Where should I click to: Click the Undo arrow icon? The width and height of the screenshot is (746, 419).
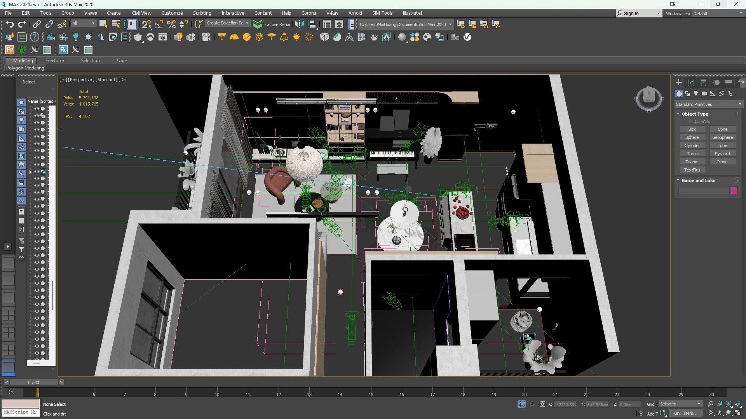pos(10,24)
